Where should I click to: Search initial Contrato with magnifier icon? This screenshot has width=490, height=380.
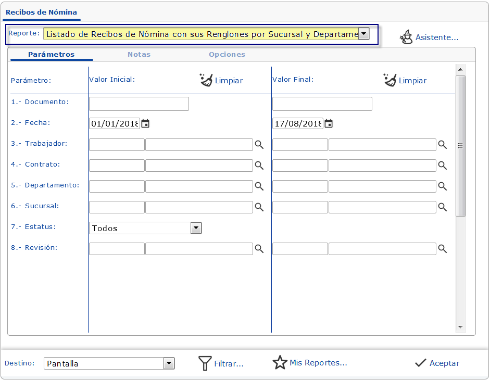tap(259, 166)
